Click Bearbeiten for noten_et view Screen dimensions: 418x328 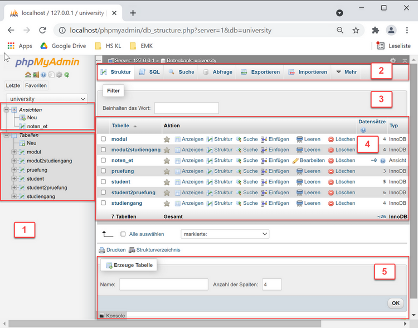tap(309, 161)
